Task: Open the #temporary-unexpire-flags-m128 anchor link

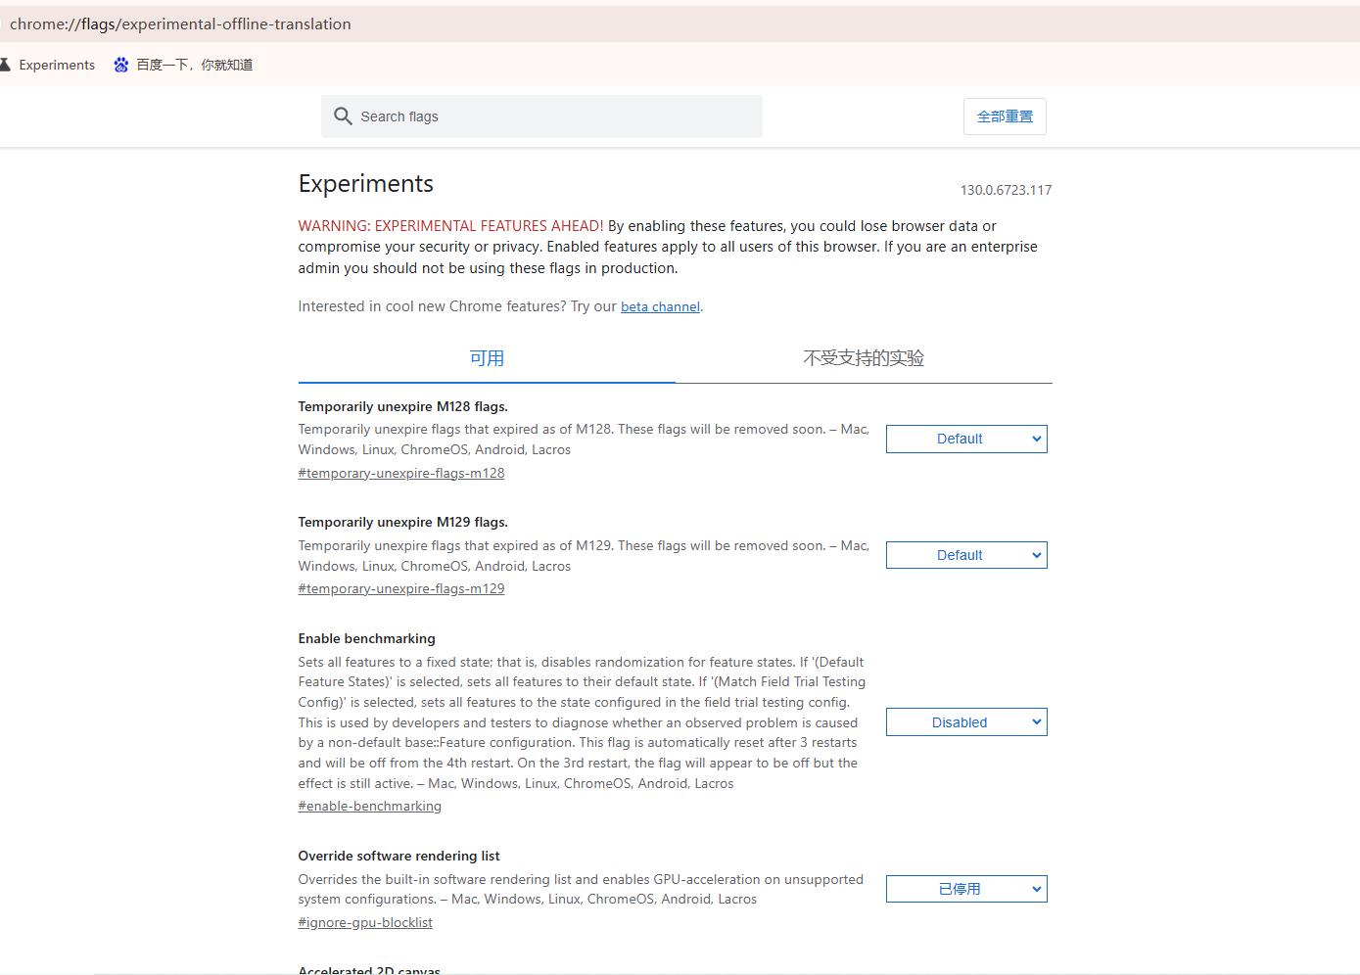Action: click(x=401, y=473)
